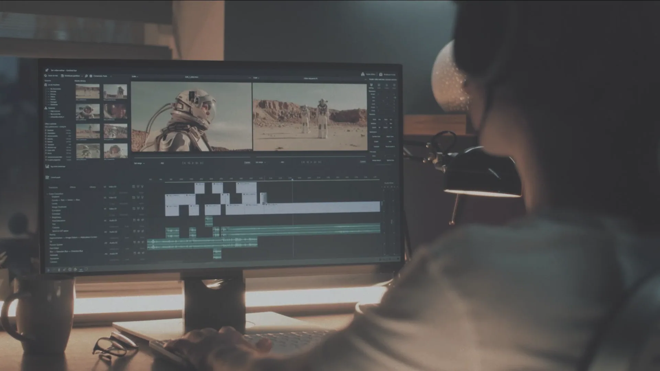Click the right program monitor's scrub bar

310,157
